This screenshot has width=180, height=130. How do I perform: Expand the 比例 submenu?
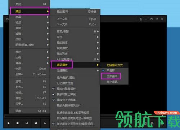[x=30, y=57]
